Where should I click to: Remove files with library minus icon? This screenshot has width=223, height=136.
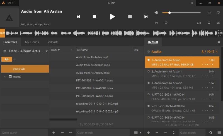pyautogui.click(x=62, y=133)
